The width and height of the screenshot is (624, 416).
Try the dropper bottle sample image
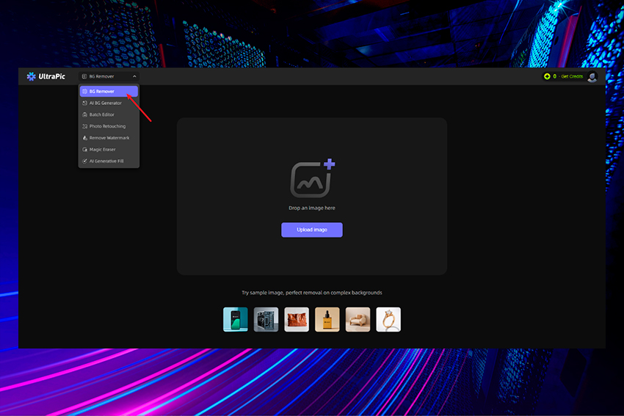(327, 319)
